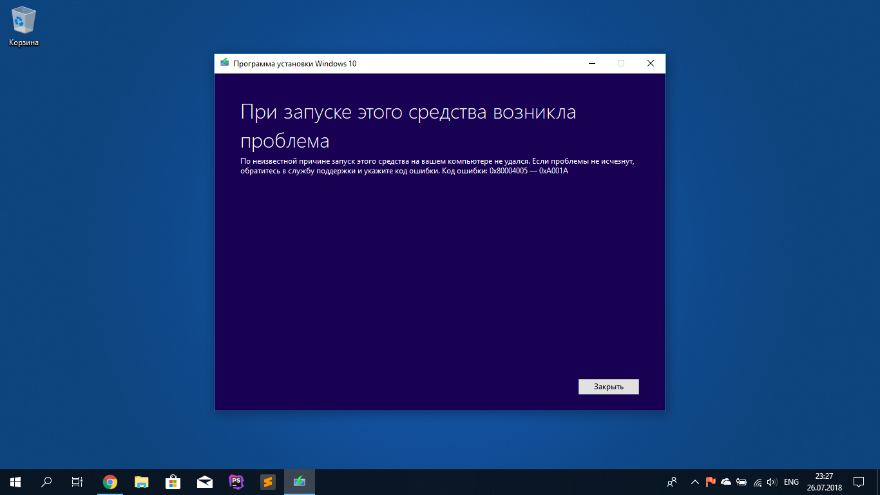880x495 pixels.
Task: Open the OneDrive cloud tray icon
Action: (726, 481)
